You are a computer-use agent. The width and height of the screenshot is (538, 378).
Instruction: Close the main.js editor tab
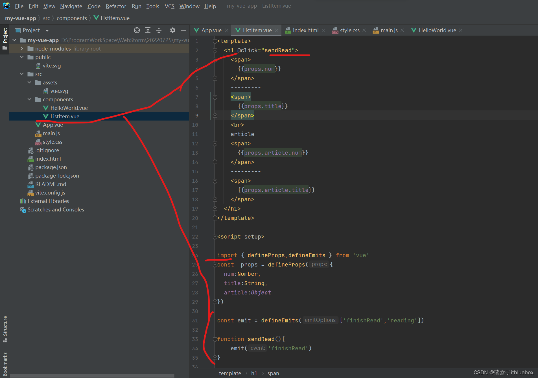click(402, 30)
